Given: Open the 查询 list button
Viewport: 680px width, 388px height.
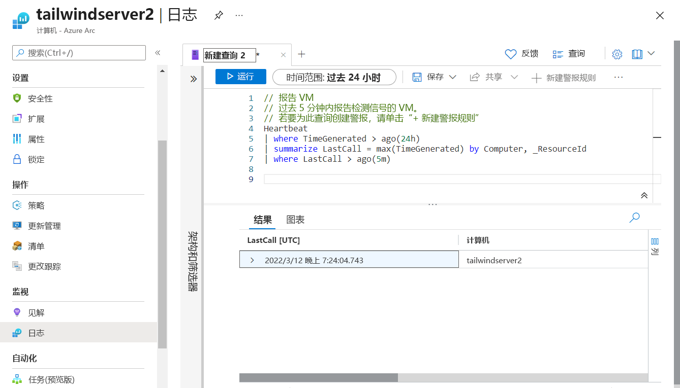Looking at the screenshot, I should tap(569, 54).
